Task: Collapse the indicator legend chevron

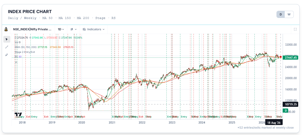Action: tap(16, 62)
